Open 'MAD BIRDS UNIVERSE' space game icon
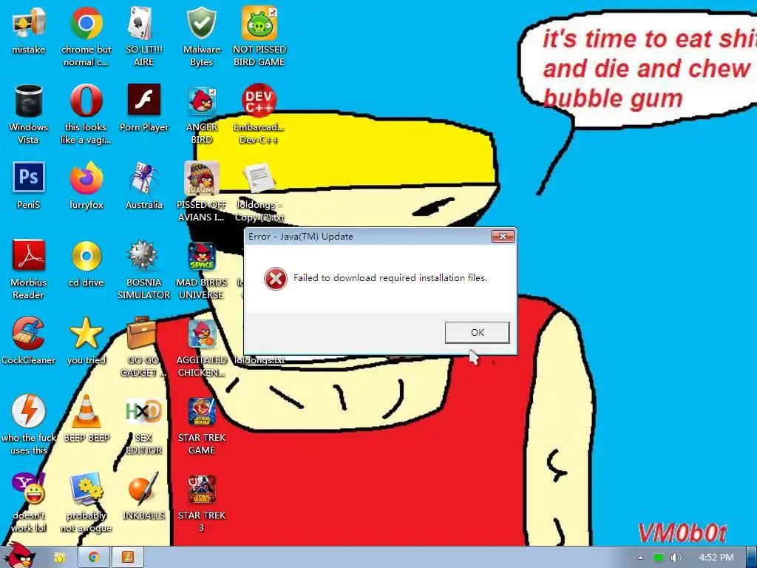The height and width of the screenshot is (568, 757). (x=201, y=269)
